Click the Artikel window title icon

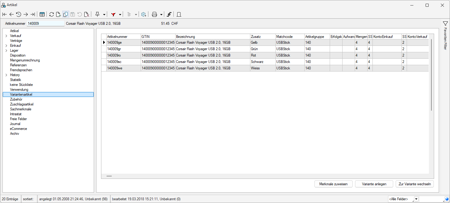tap(3, 5)
